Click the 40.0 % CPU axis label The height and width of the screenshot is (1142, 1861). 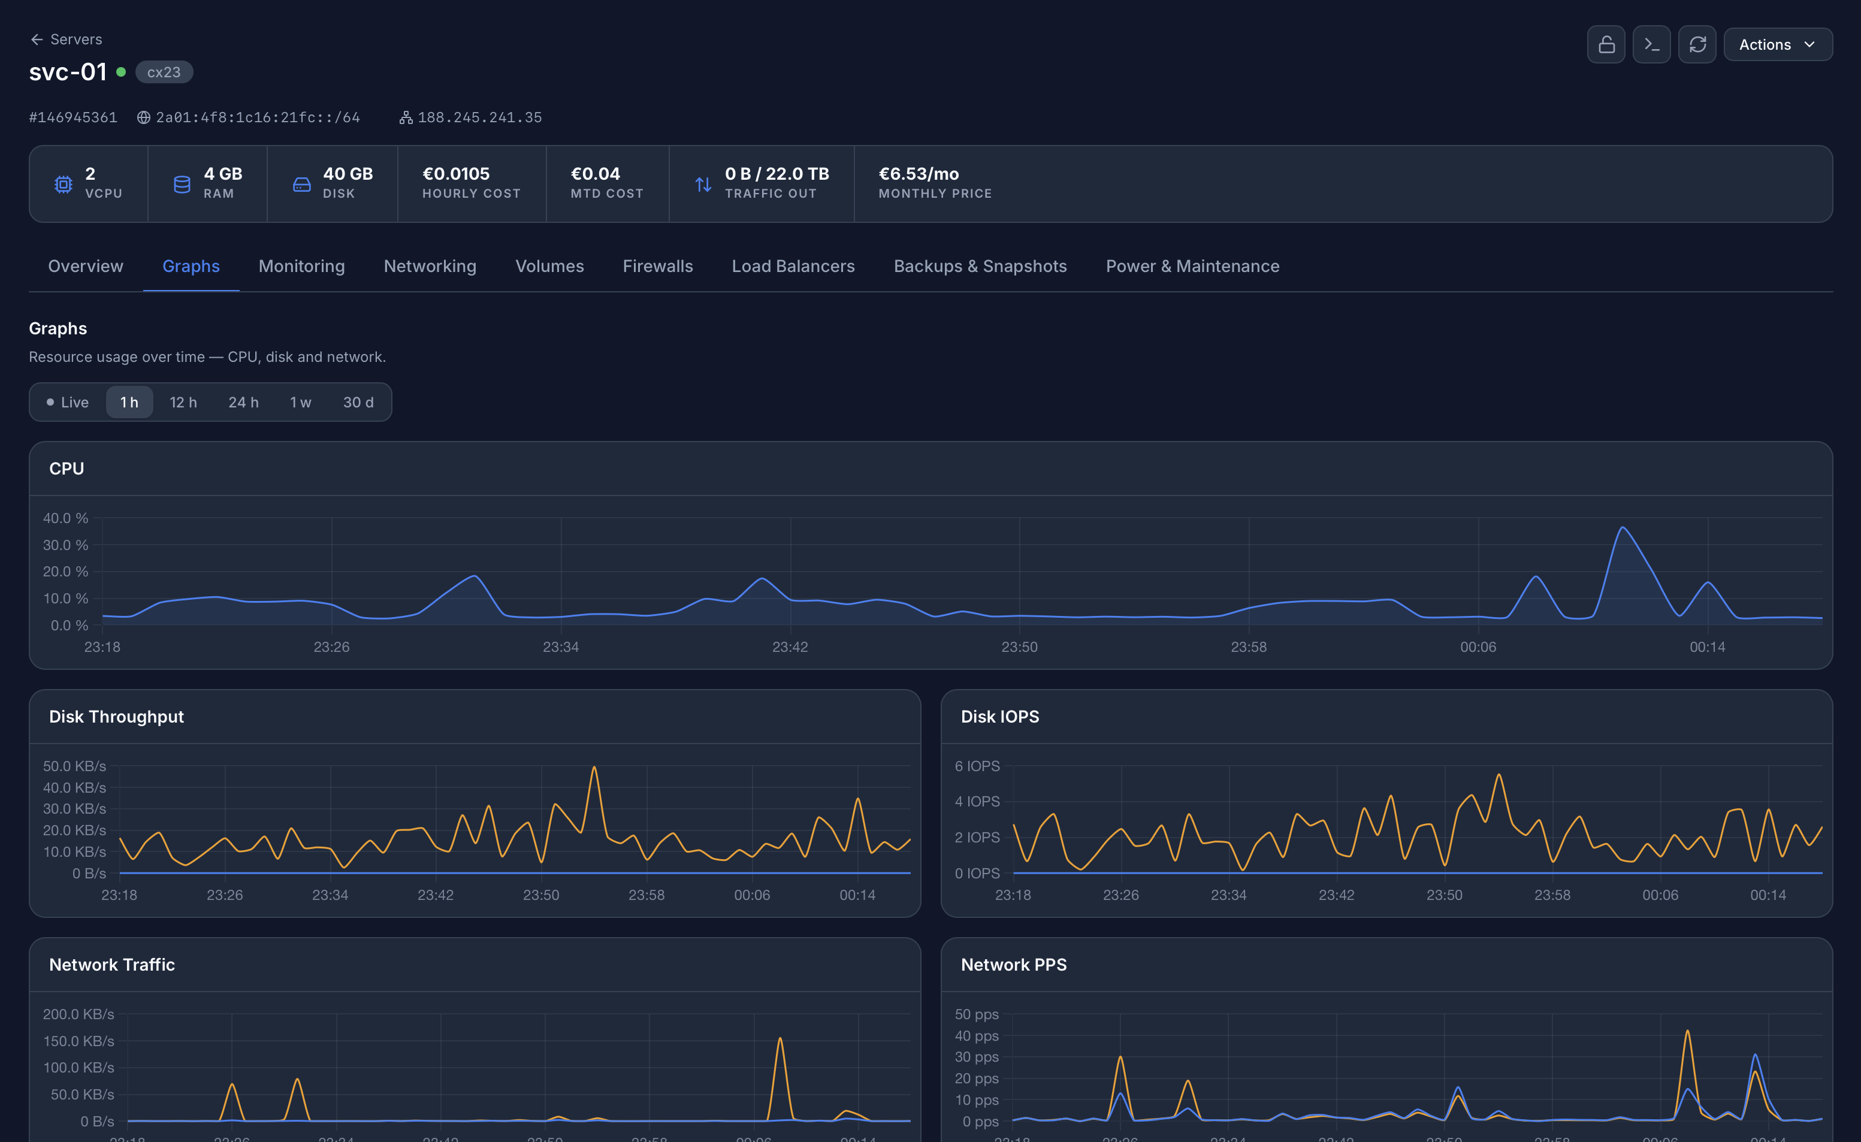(65, 518)
